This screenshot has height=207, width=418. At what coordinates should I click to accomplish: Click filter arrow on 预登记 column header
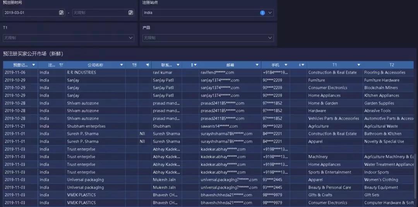pos(34,65)
